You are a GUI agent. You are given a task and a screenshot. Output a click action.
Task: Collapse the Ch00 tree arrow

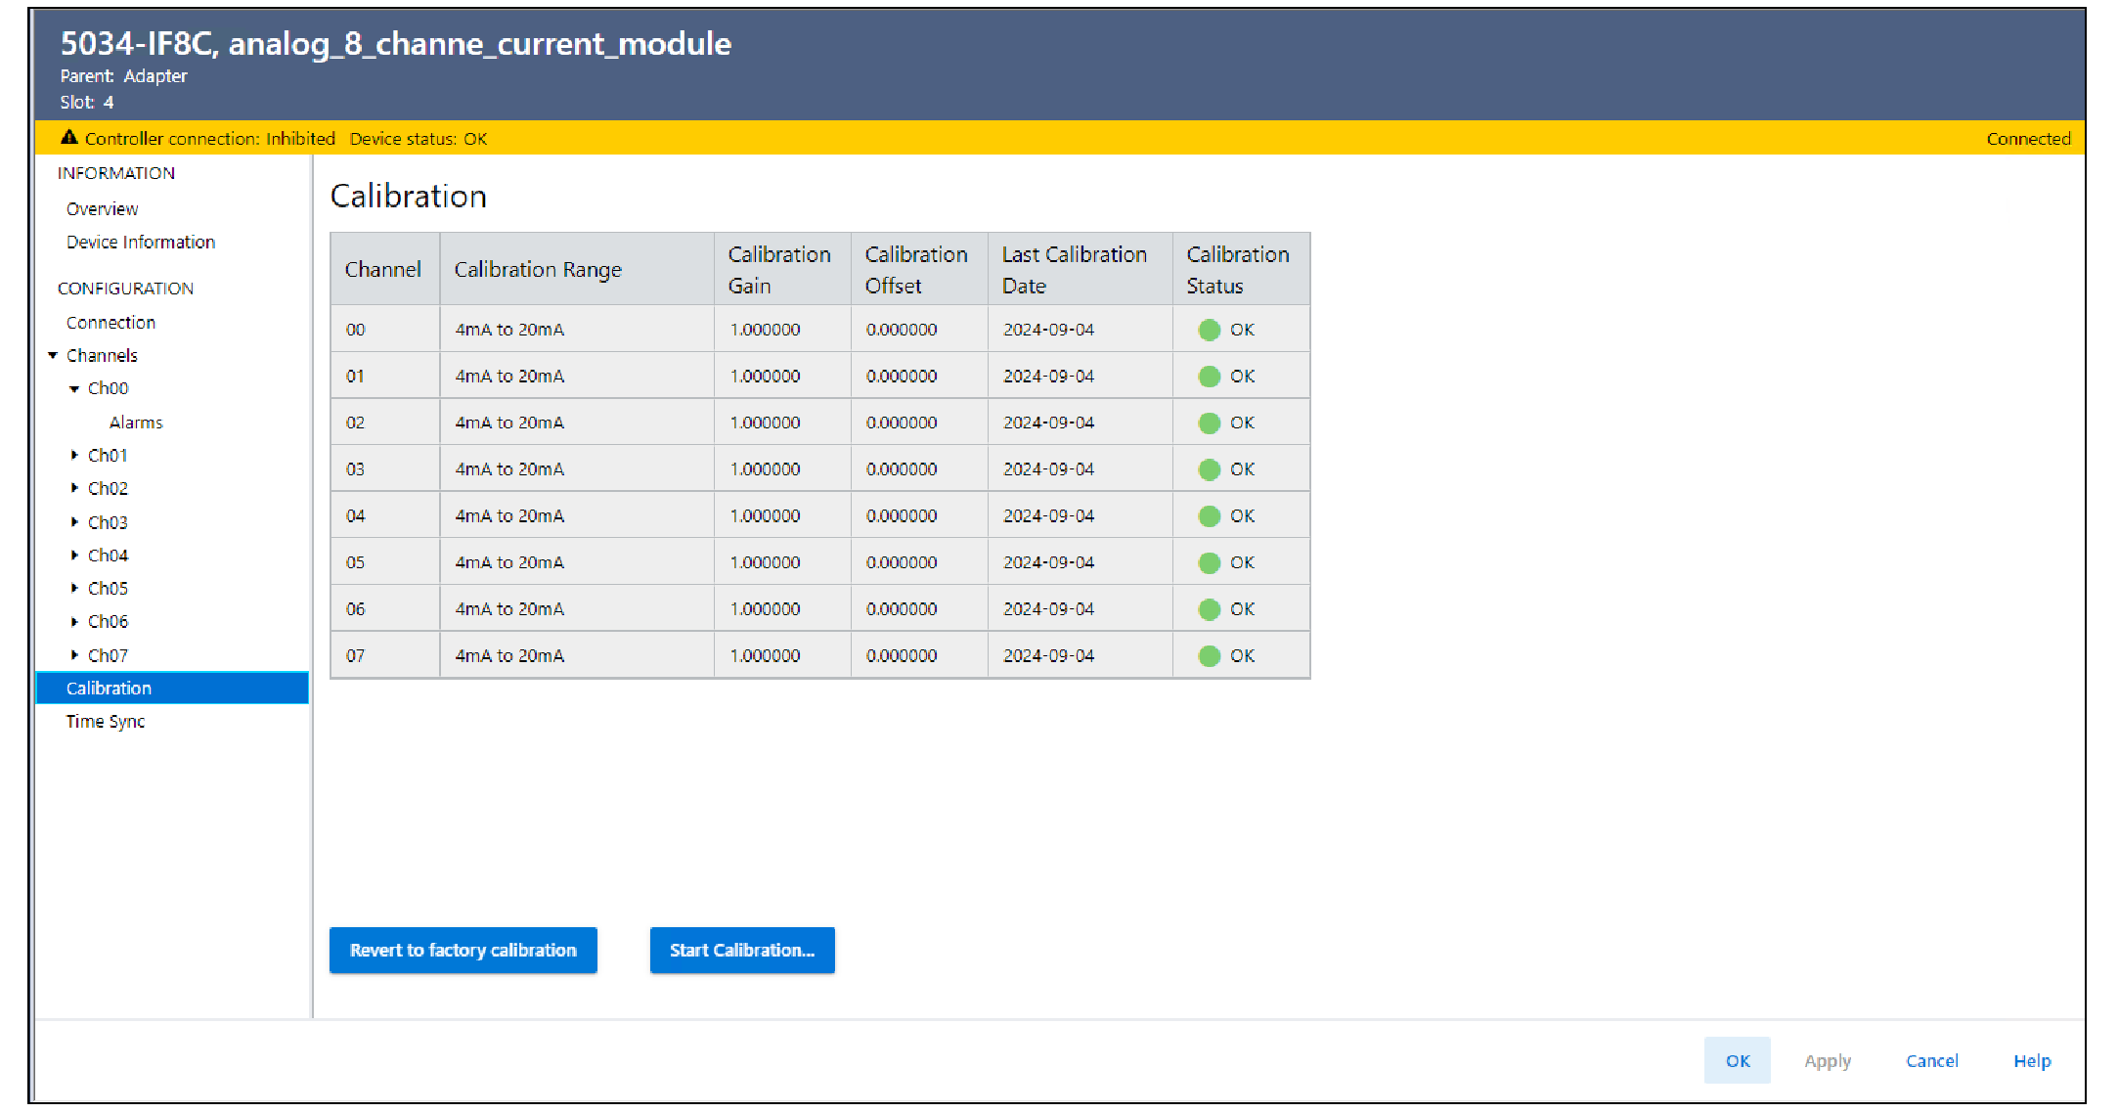(x=74, y=388)
